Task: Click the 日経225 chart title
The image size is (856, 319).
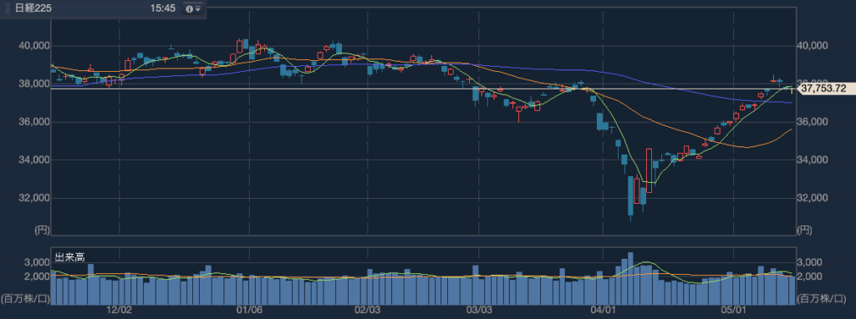Action: pos(33,9)
